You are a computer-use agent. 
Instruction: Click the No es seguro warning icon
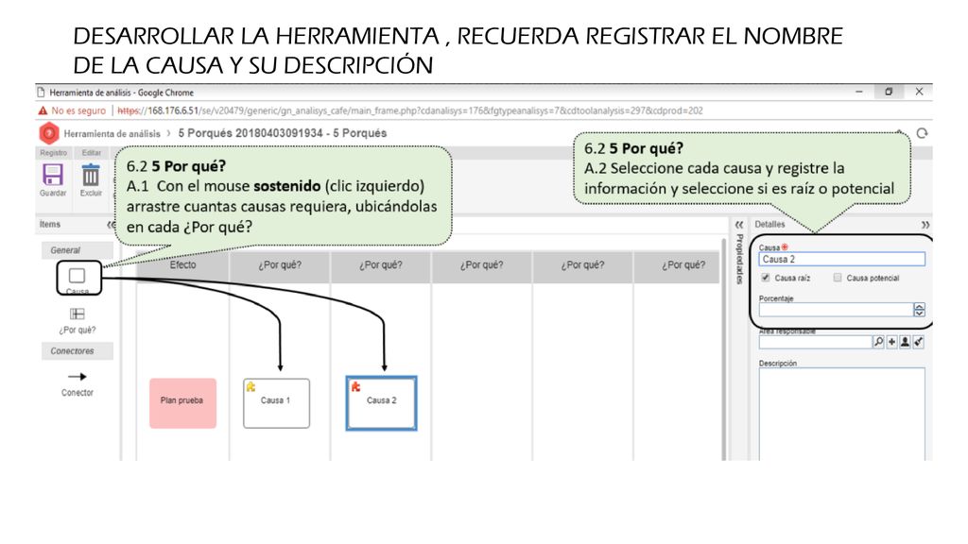click(x=43, y=111)
